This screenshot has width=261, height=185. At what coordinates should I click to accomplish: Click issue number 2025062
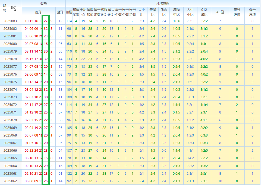pos(11,181)
